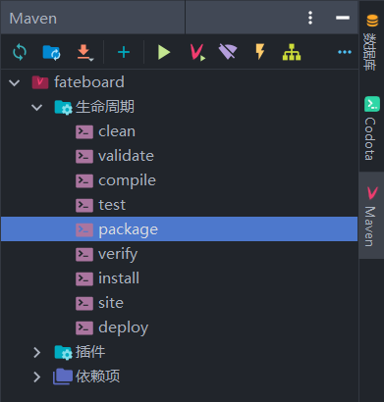Open the 数据库 database side tab
Image resolution: width=384 pixels, height=402 pixels.
[x=371, y=42]
